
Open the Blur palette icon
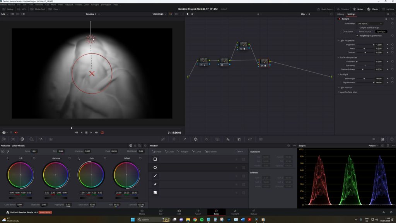pos(228,139)
